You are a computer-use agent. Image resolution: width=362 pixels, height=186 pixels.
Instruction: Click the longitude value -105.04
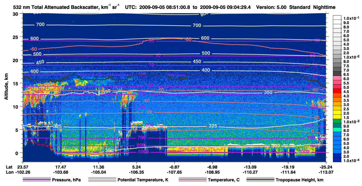tap(99, 172)
